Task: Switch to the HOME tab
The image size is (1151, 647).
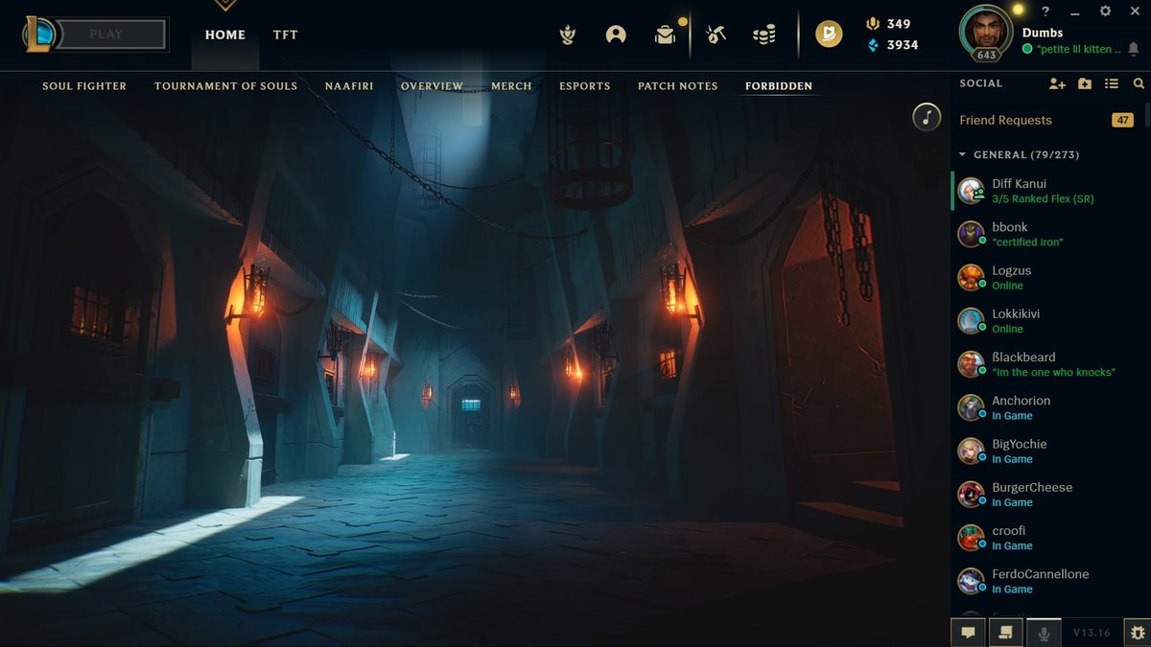Action: click(225, 35)
